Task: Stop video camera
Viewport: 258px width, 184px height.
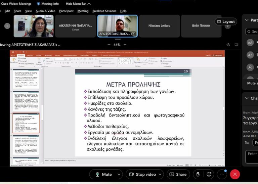Action: point(142,174)
